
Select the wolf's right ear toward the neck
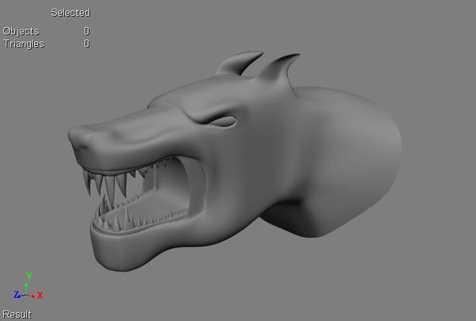click(278, 69)
